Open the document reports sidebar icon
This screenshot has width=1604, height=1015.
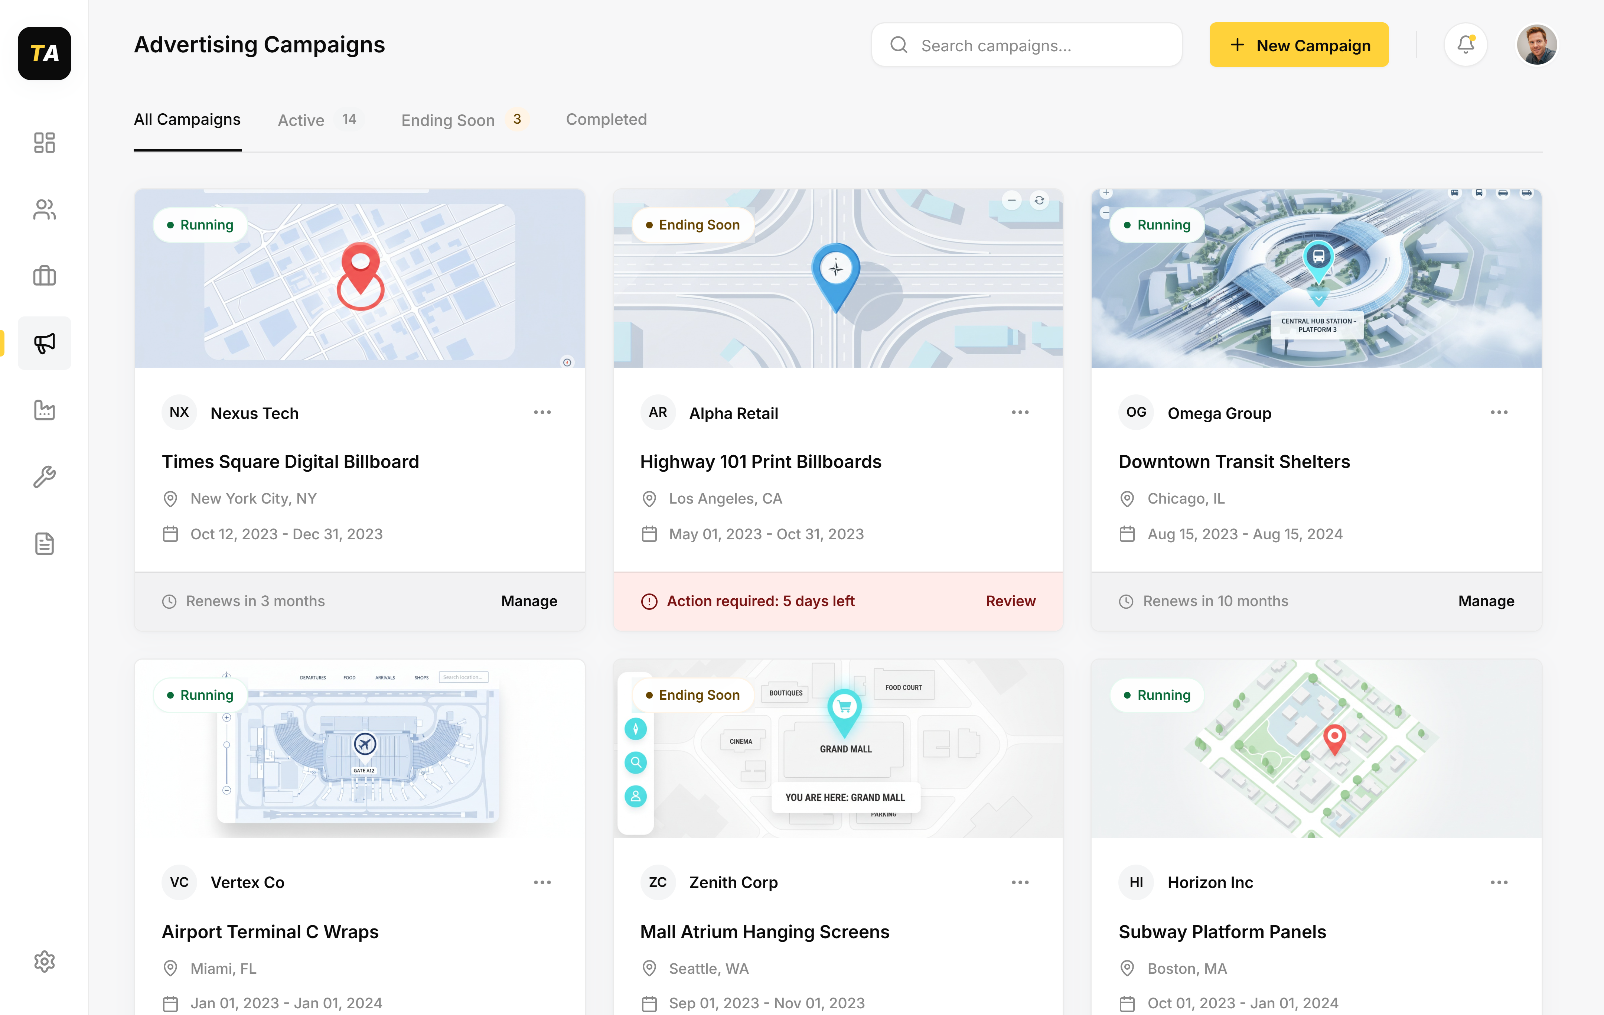pyautogui.click(x=44, y=544)
